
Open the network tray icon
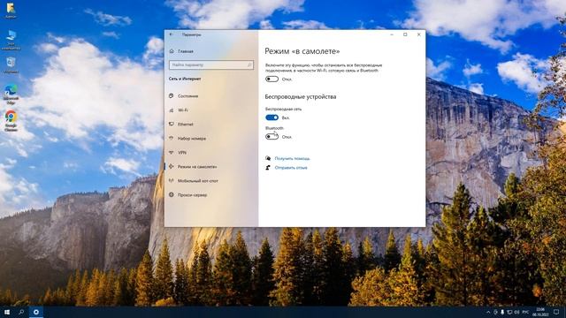click(x=509, y=312)
